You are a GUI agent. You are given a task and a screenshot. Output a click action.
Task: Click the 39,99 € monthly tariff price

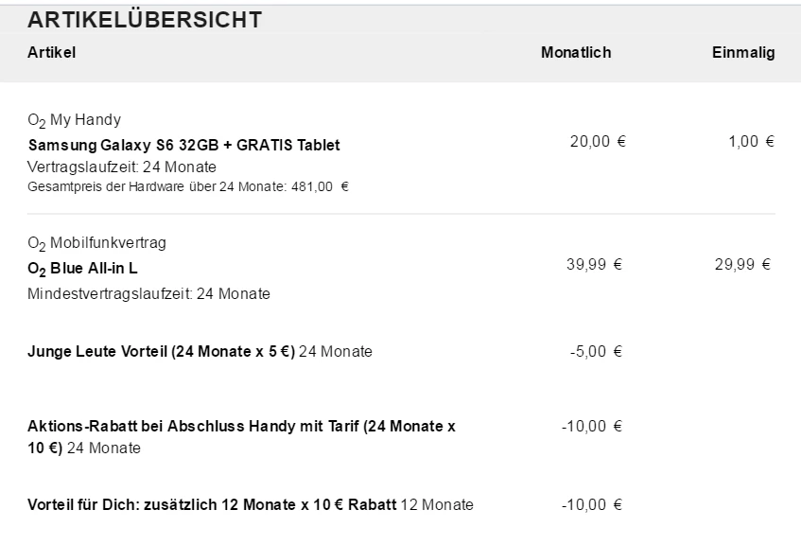pyautogui.click(x=594, y=265)
